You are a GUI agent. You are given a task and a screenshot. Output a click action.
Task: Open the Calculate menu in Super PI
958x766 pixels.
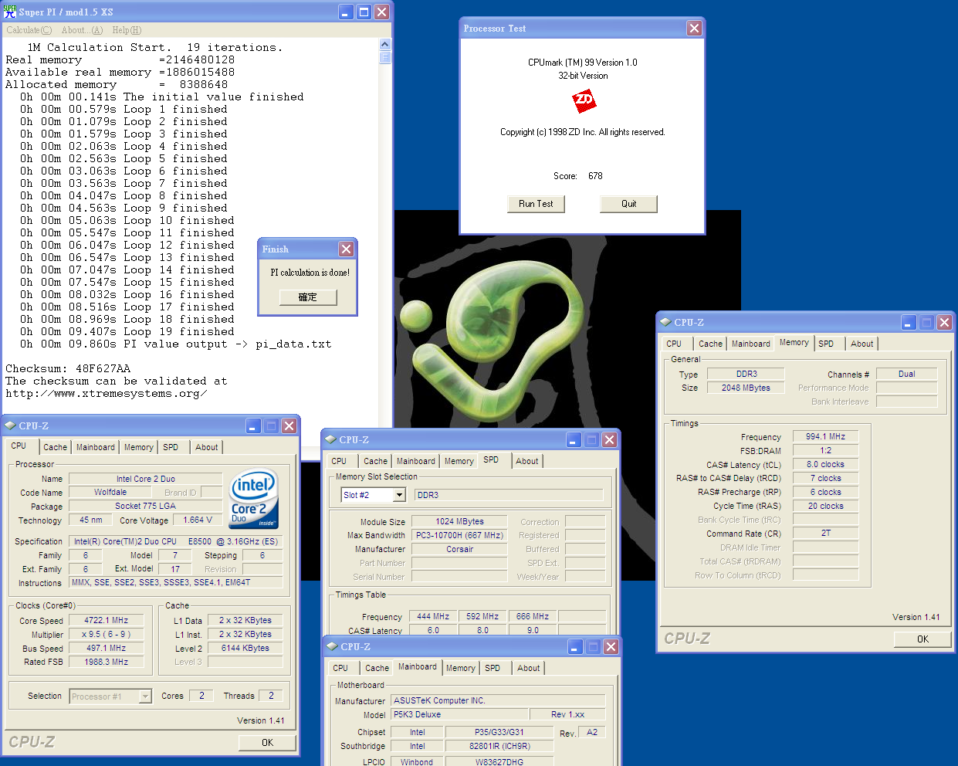(29, 30)
